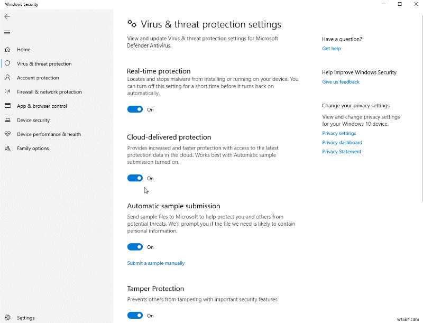Click the Firewall & network protection icon

(x=7, y=92)
